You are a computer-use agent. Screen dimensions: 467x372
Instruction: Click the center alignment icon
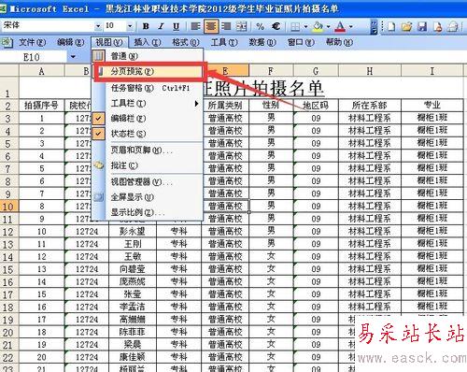pos(211,26)
